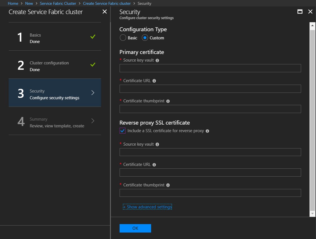Navigate to Service Fabric Cluster breadcrumb
The image size is (316, 239).
[58, 3]
